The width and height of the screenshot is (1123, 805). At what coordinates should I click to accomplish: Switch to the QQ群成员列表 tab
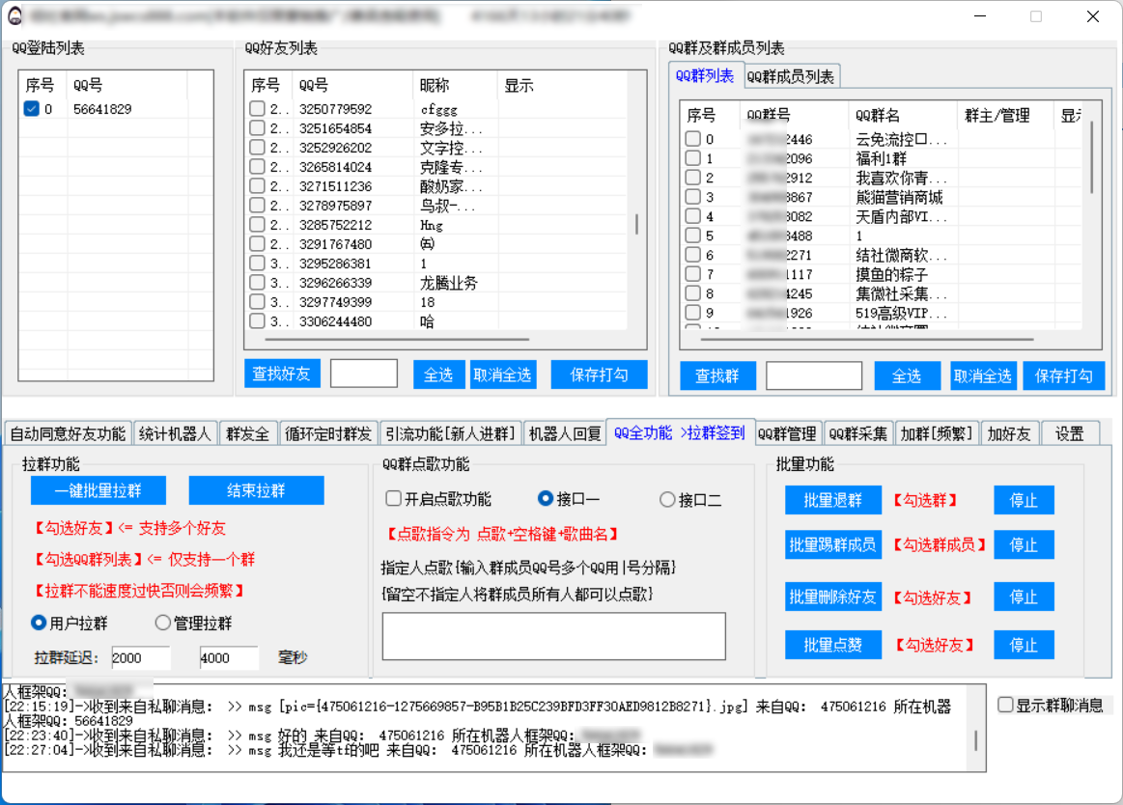click(x=791, y=76)
